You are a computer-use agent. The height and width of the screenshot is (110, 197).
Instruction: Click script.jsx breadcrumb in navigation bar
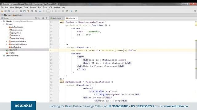pos(17,15)
